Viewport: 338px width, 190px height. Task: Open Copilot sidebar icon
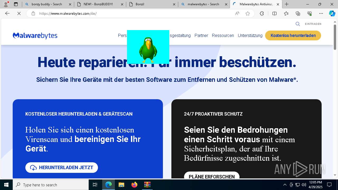tap(332, 13)
